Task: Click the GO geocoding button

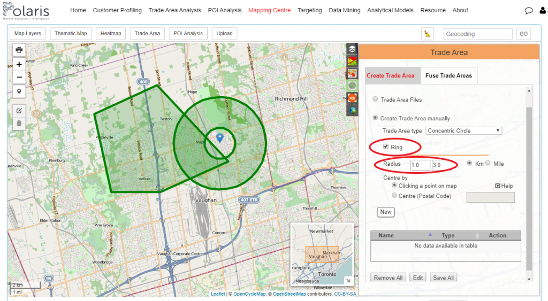Action: [x=523, y=34]
